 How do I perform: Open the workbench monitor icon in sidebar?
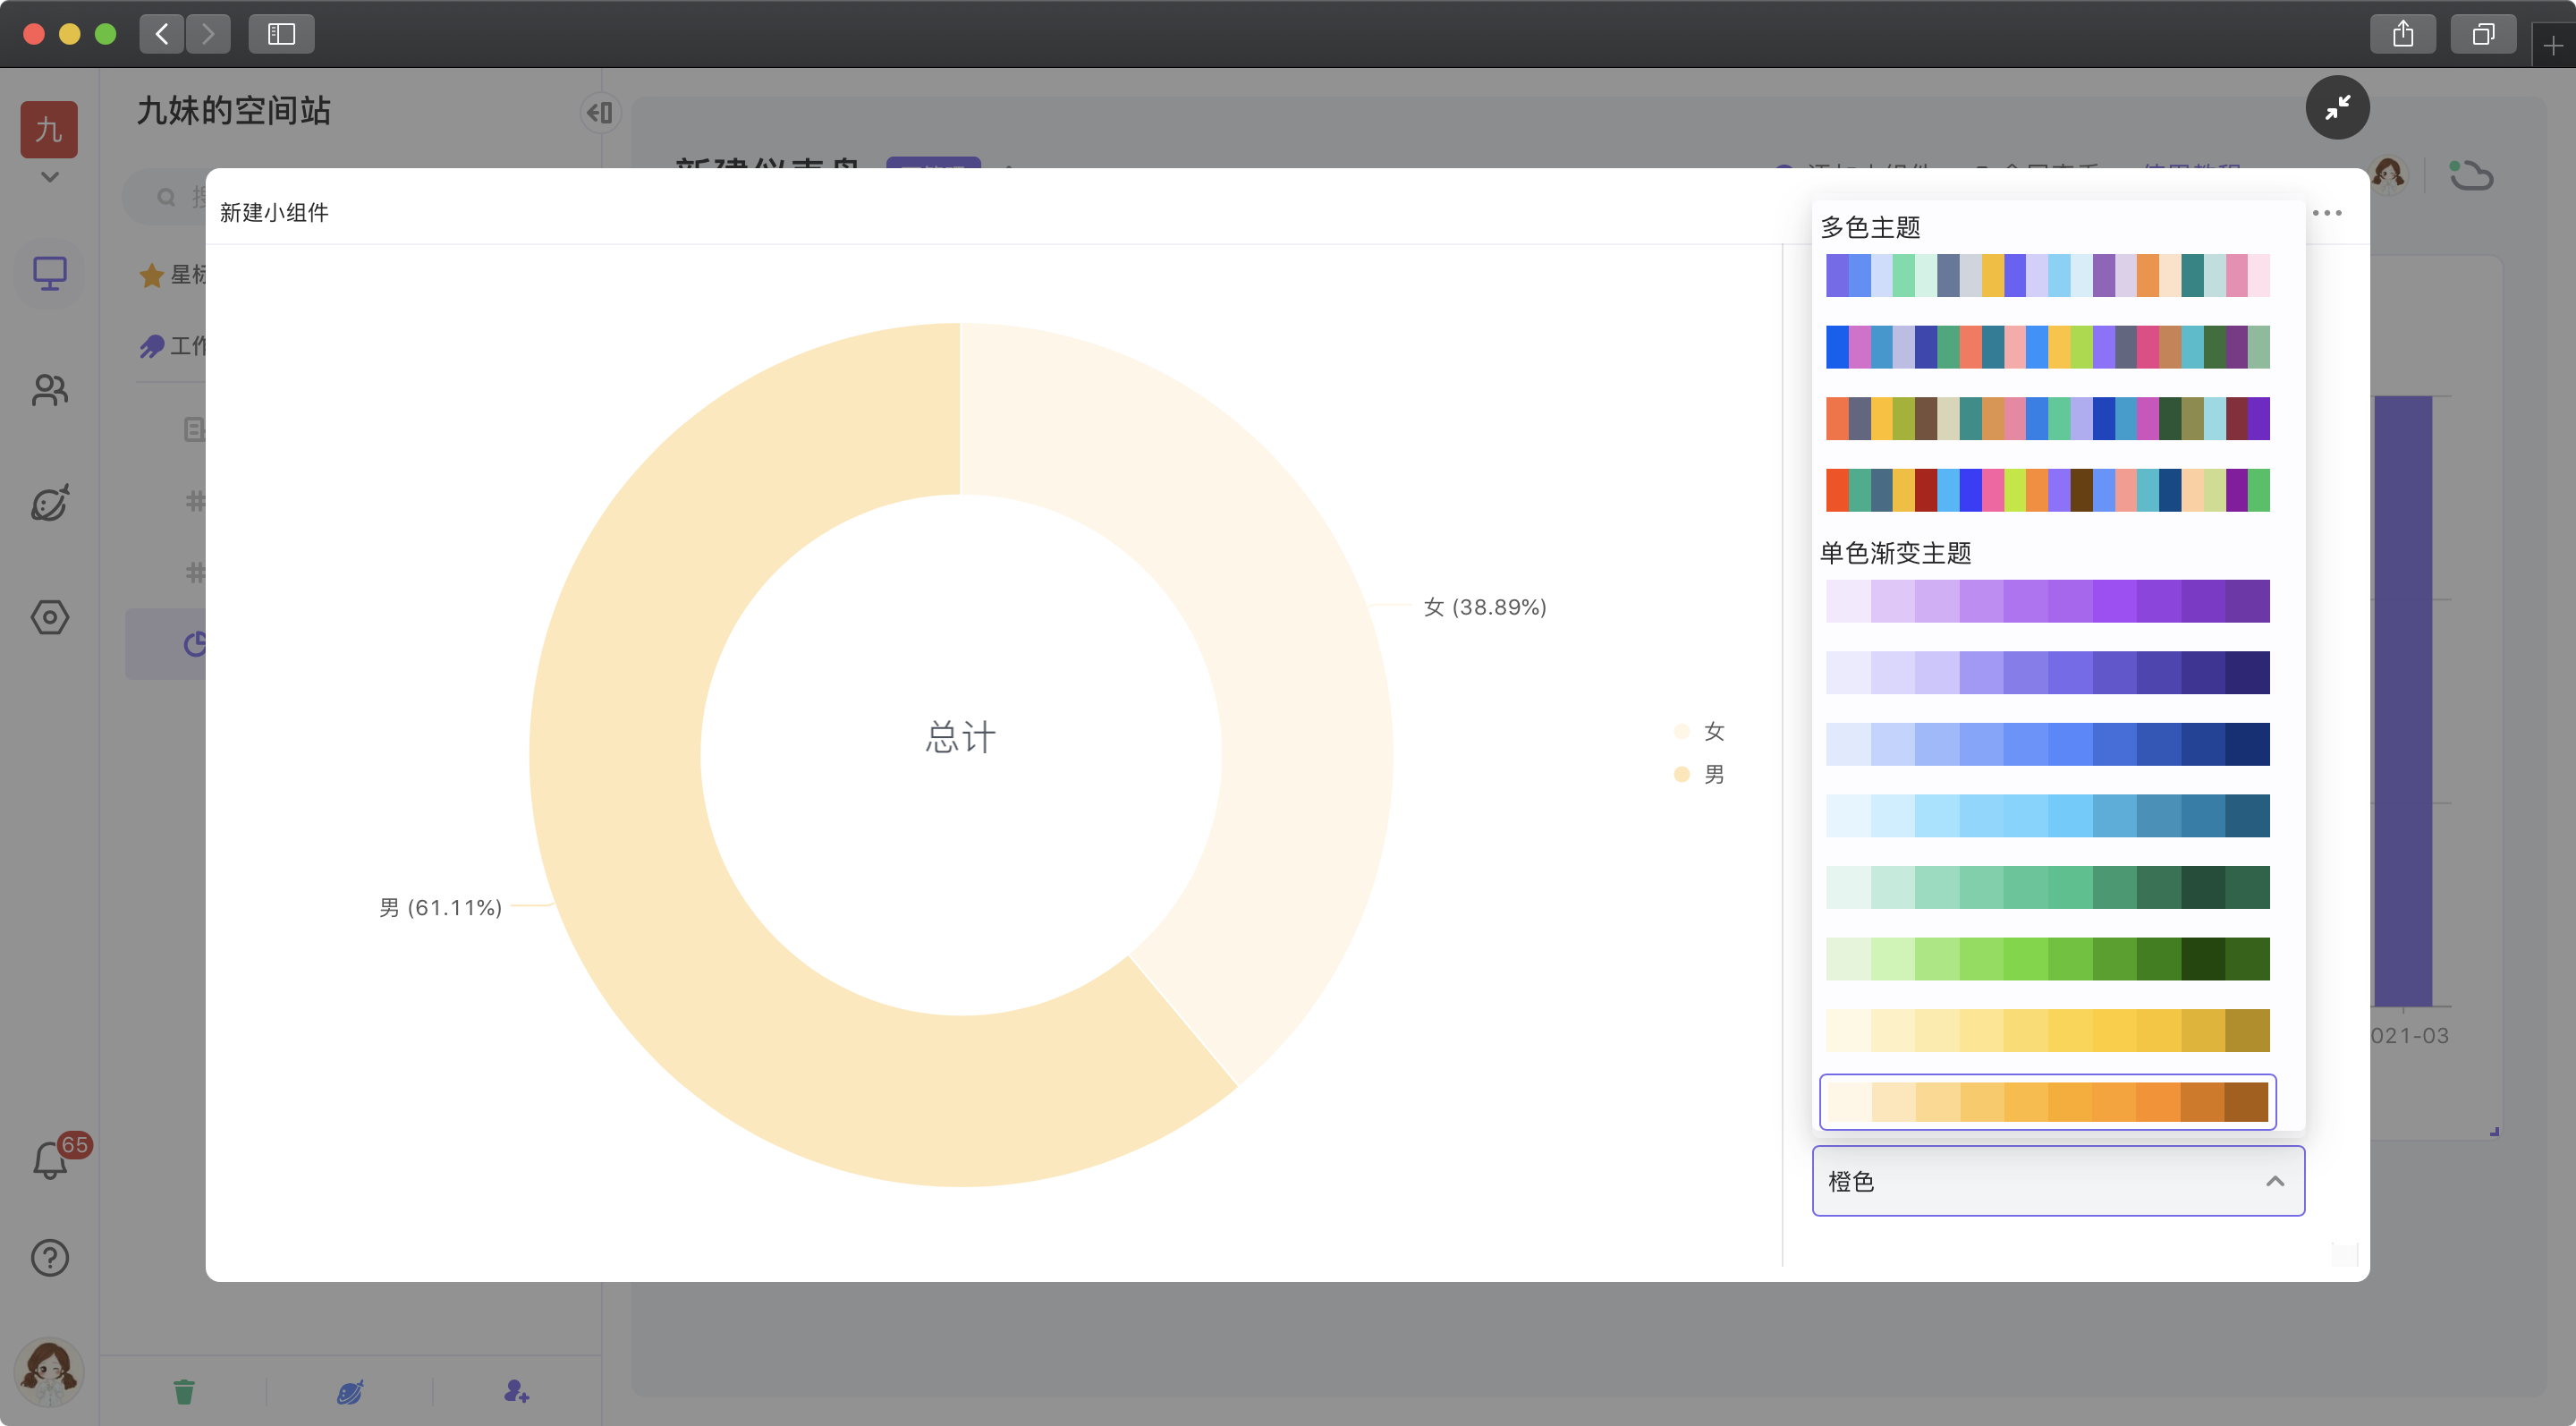click(x=49, y=273)
